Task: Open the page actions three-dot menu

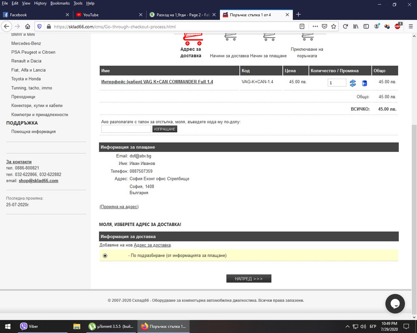Action: (x=315, y=27)
